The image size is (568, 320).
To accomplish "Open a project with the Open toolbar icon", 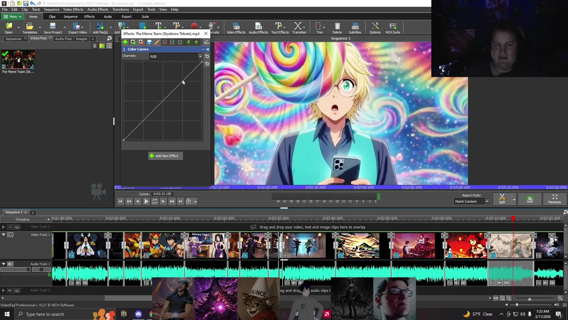I will (x=8, y=28).
